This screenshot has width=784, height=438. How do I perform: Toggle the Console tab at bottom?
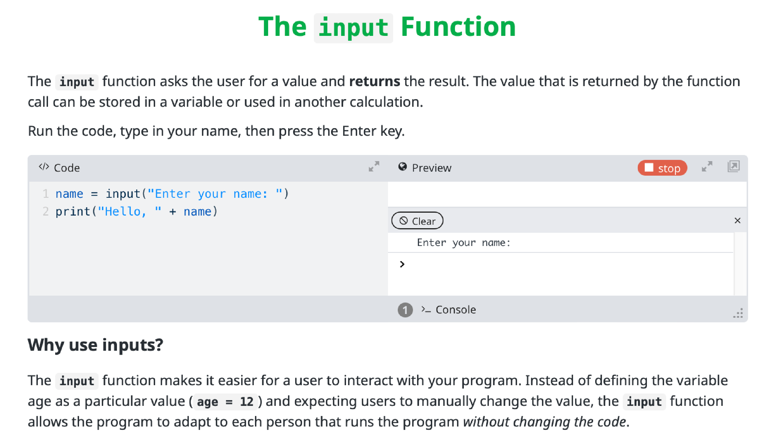coord(455,310)
